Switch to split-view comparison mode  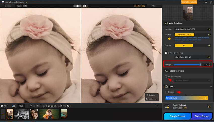[77, 6]
